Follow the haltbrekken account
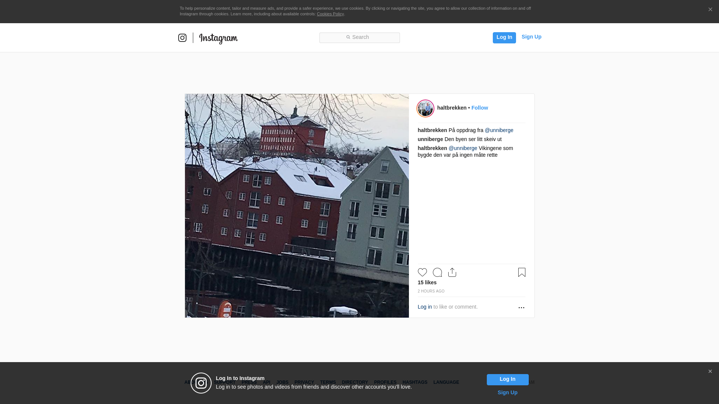The image size is (719, 404). click(x=479, y=108)
